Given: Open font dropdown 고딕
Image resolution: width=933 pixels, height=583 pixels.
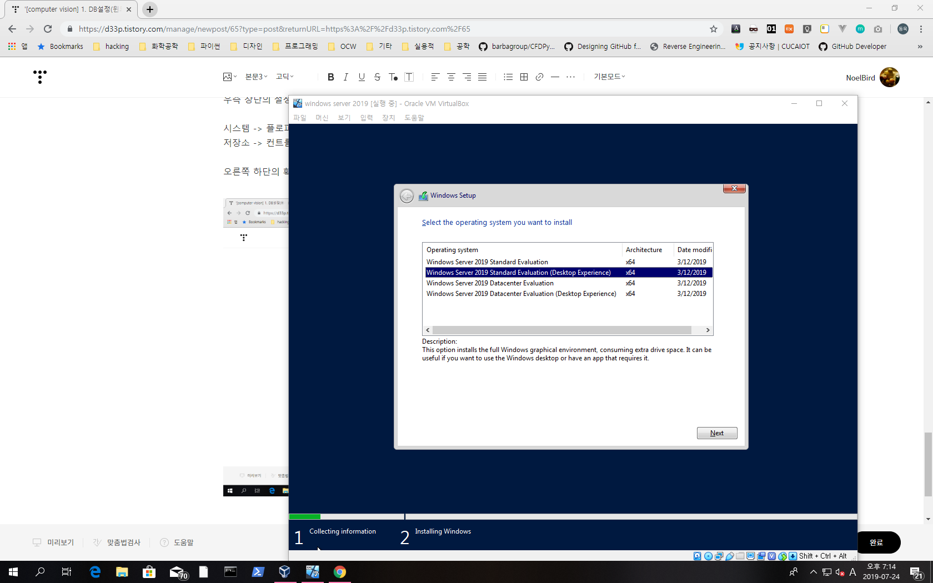Looking at the screenshot, I should pos(285,77).
